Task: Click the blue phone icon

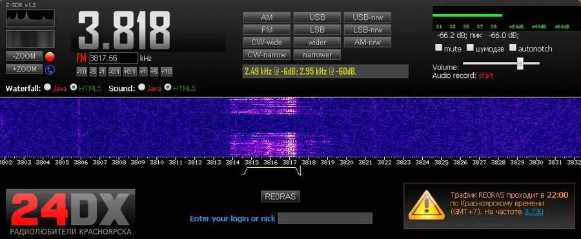Action: pyautogui.click(x=50, y=70)
